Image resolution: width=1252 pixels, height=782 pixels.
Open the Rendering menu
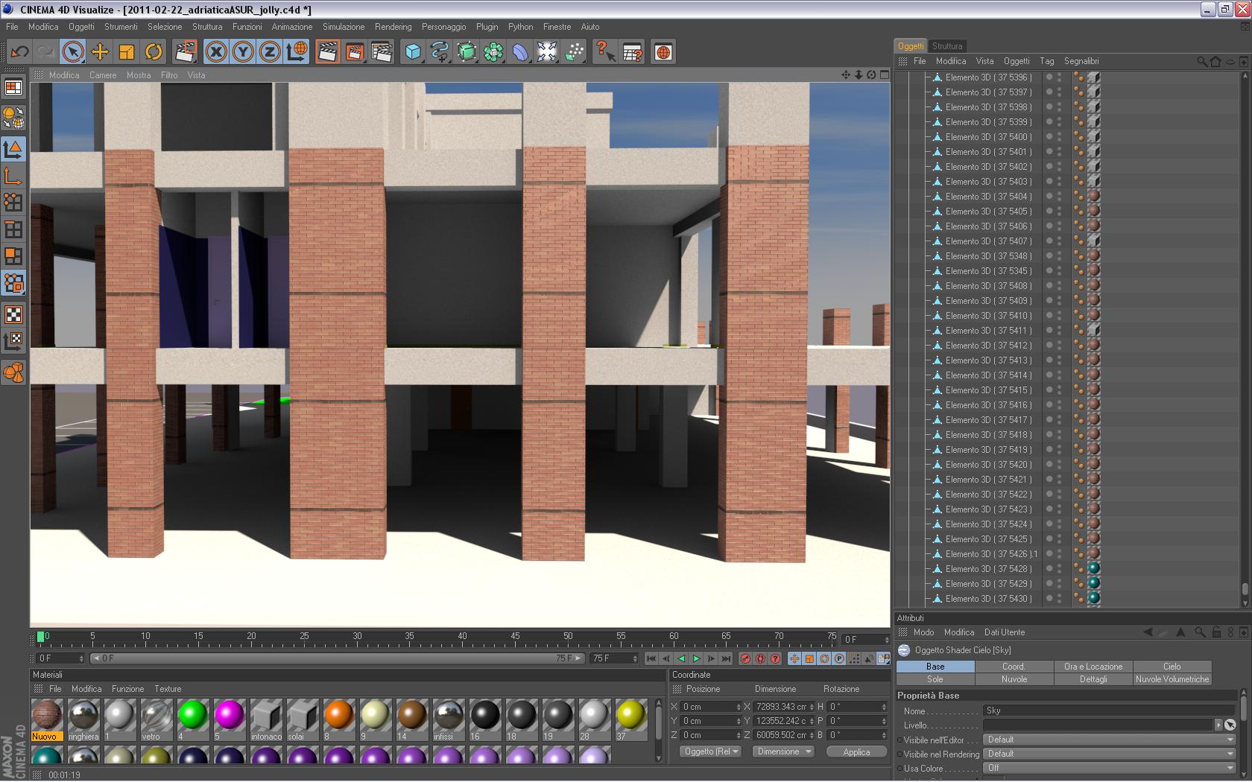[393, 27]
